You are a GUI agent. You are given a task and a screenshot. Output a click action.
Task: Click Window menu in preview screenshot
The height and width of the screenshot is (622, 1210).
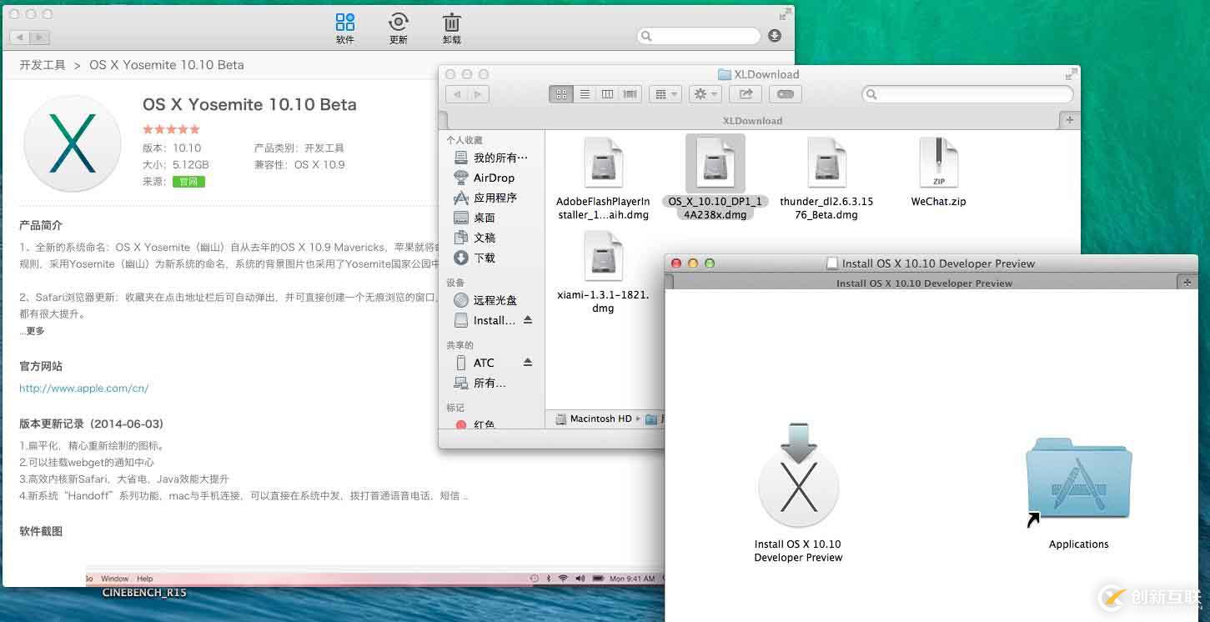tap(115, 579)
